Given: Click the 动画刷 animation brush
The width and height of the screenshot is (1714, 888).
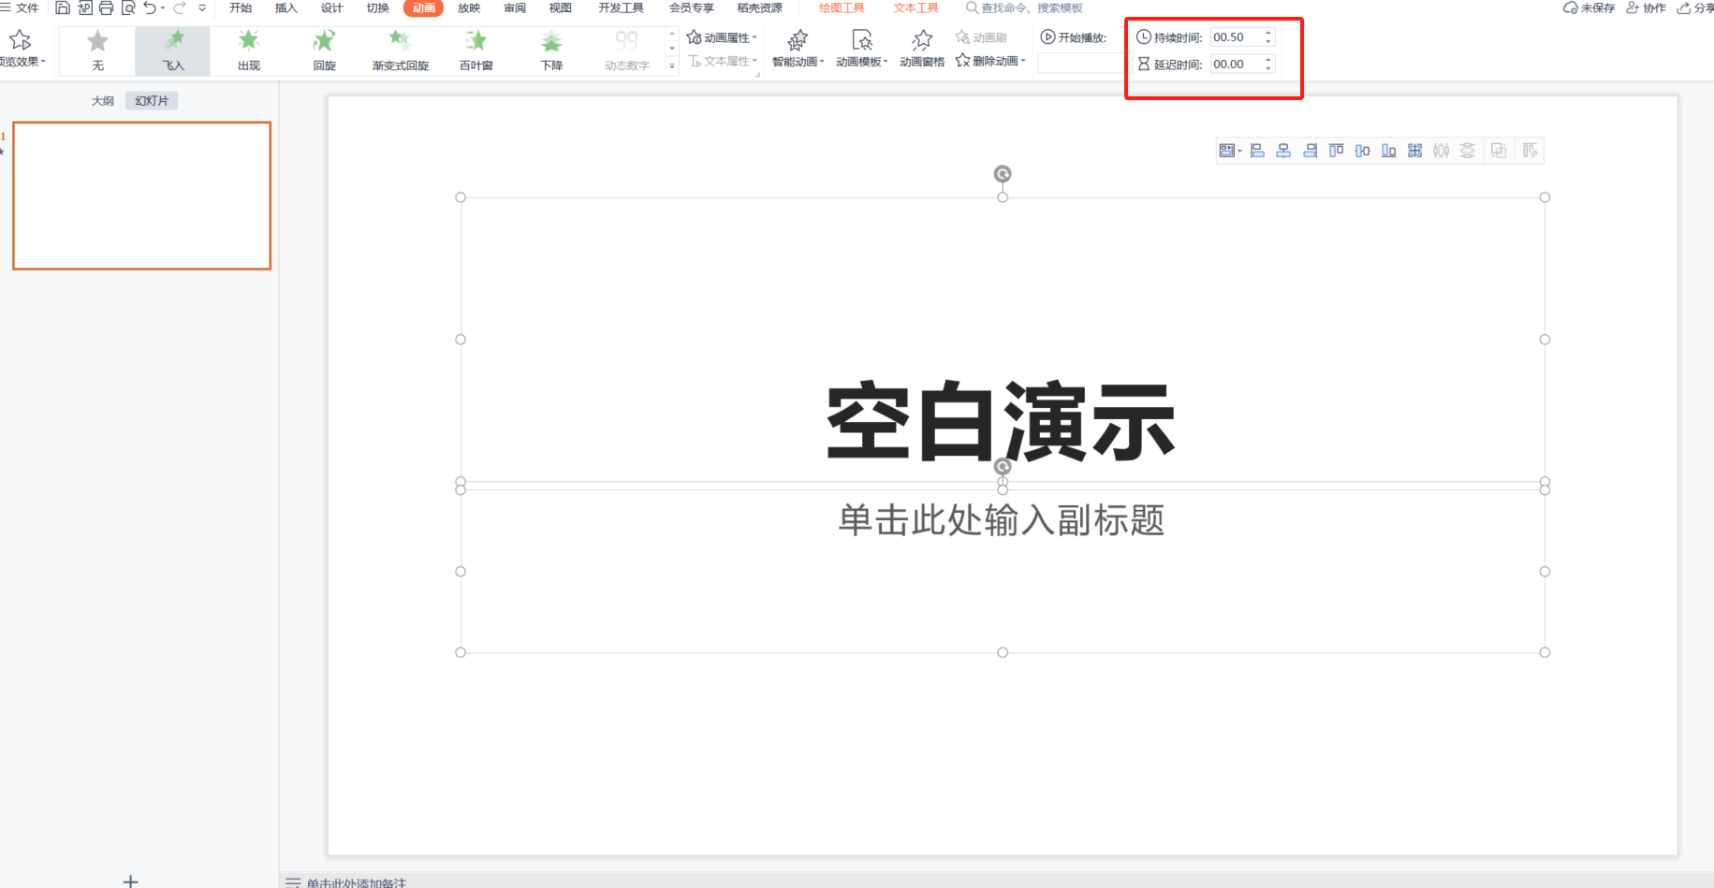Looking at the screenshot, I should click(x=981, y=37).
